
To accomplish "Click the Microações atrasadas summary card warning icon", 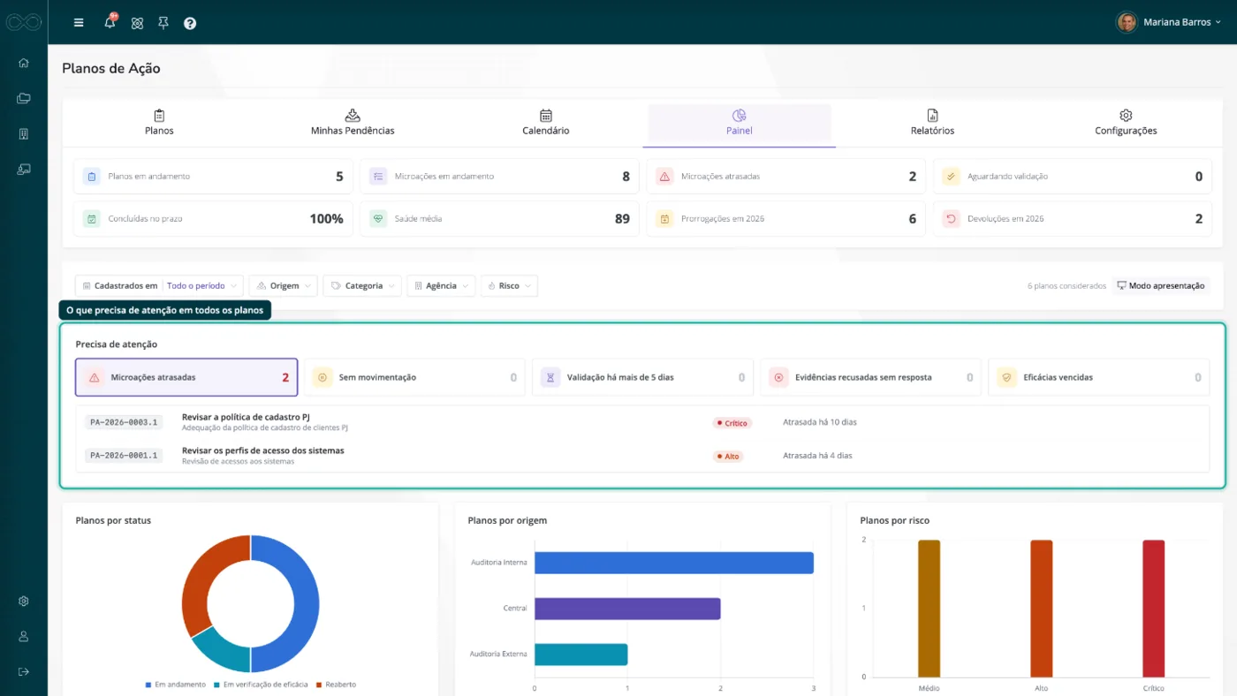I will (x=664, y=177).
